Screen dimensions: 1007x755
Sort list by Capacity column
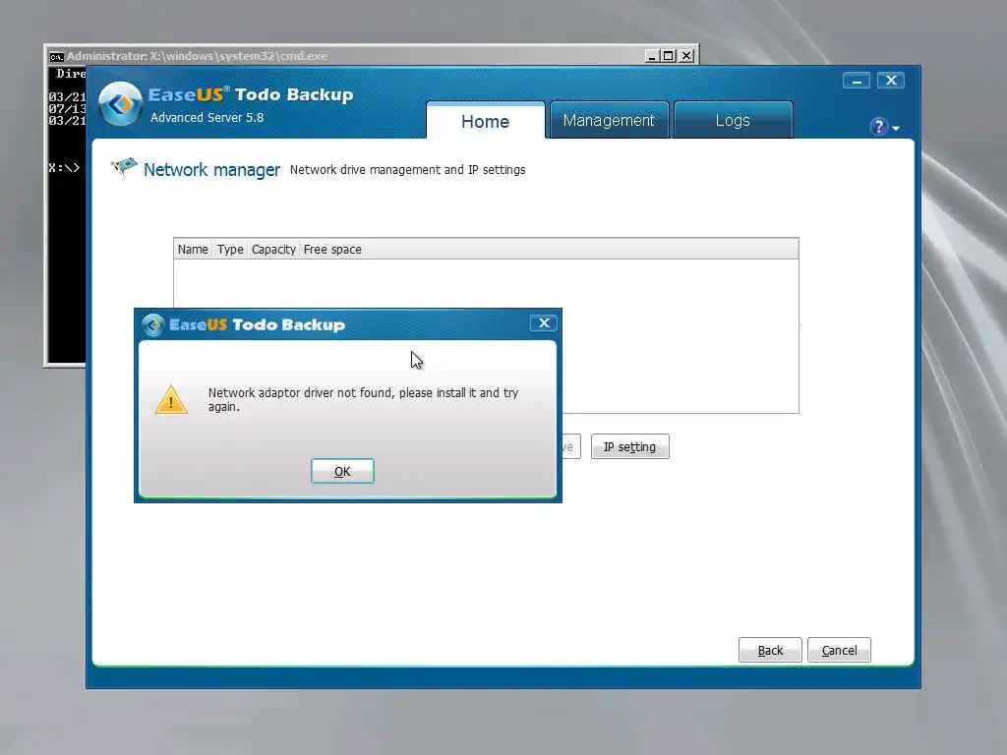click(x=273, y=249)
